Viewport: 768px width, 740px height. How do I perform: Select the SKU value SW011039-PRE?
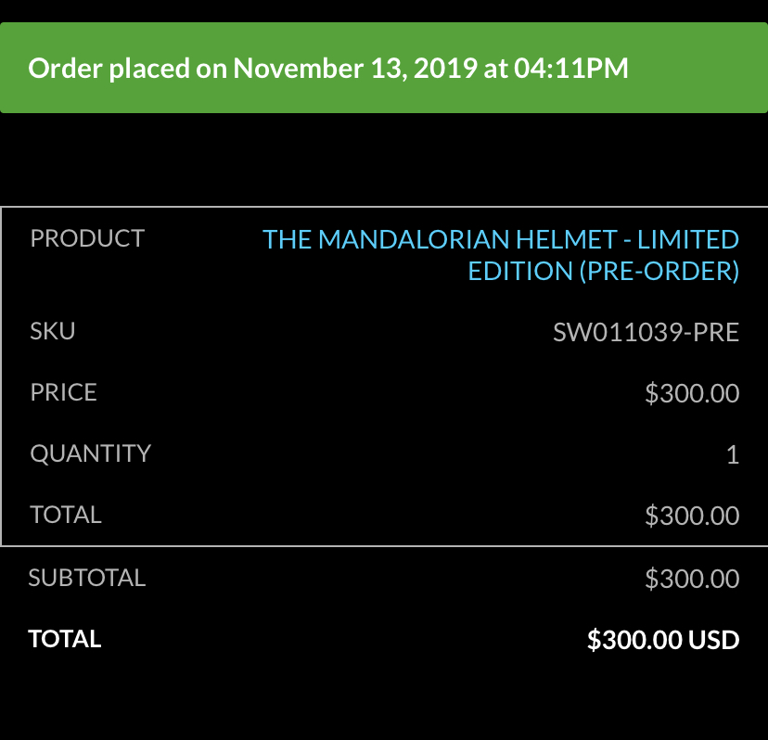646,332
